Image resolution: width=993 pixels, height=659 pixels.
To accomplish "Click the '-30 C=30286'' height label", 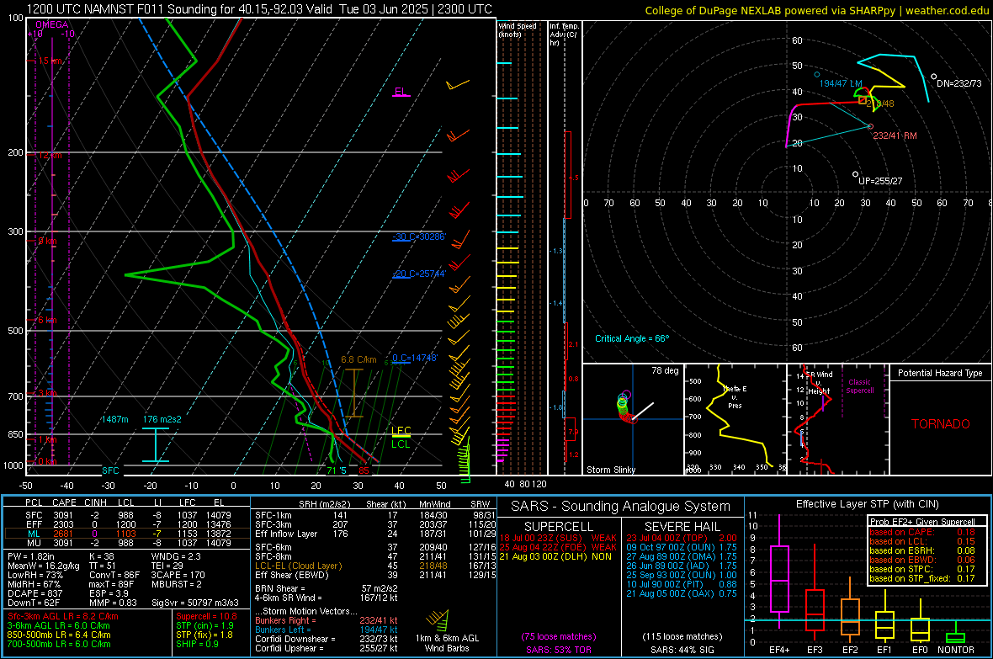I will [419, 237].
